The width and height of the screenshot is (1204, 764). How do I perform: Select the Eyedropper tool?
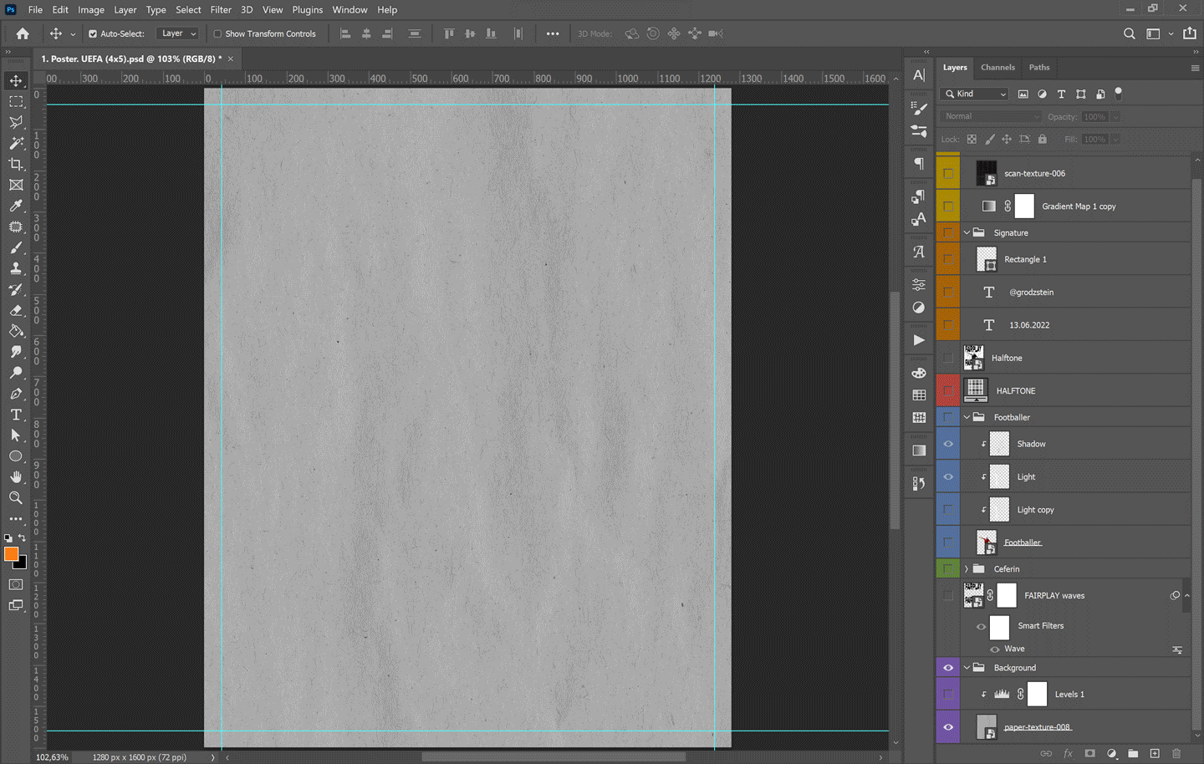16,206
